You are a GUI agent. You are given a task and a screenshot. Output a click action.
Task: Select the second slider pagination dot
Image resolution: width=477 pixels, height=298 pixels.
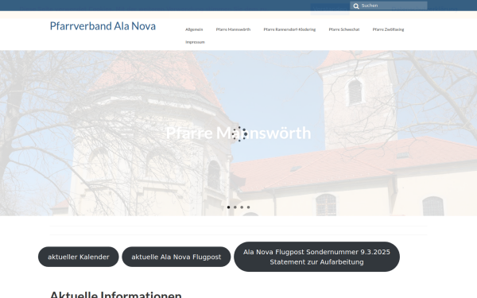(235, 207)
